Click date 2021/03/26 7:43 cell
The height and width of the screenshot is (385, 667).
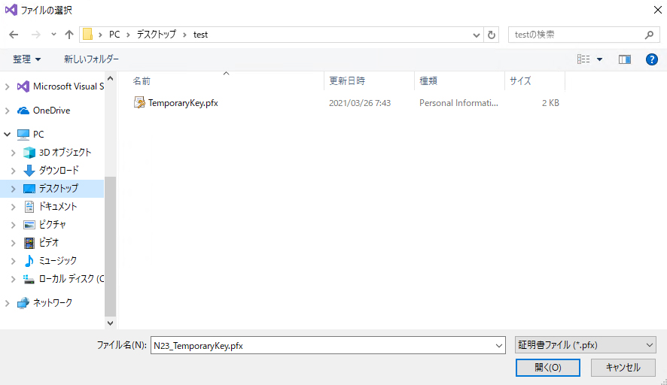[x=360, y=103]
